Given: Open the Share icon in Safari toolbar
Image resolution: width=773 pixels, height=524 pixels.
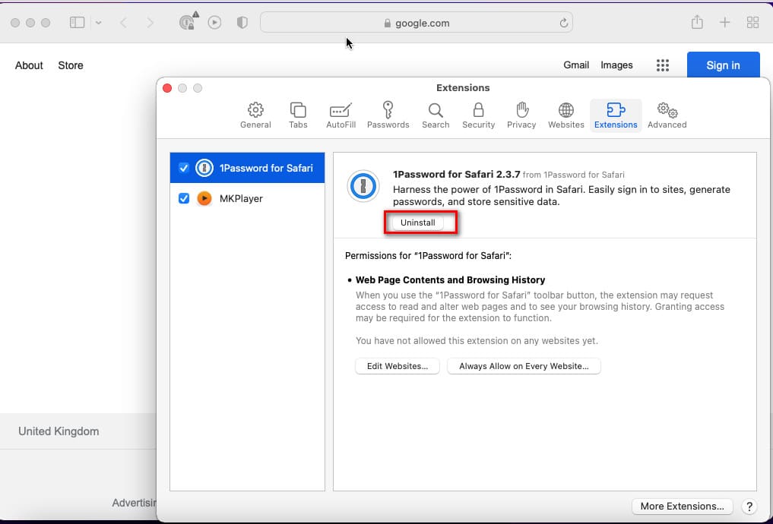Looking at the screenshot, I should [696, 22].
